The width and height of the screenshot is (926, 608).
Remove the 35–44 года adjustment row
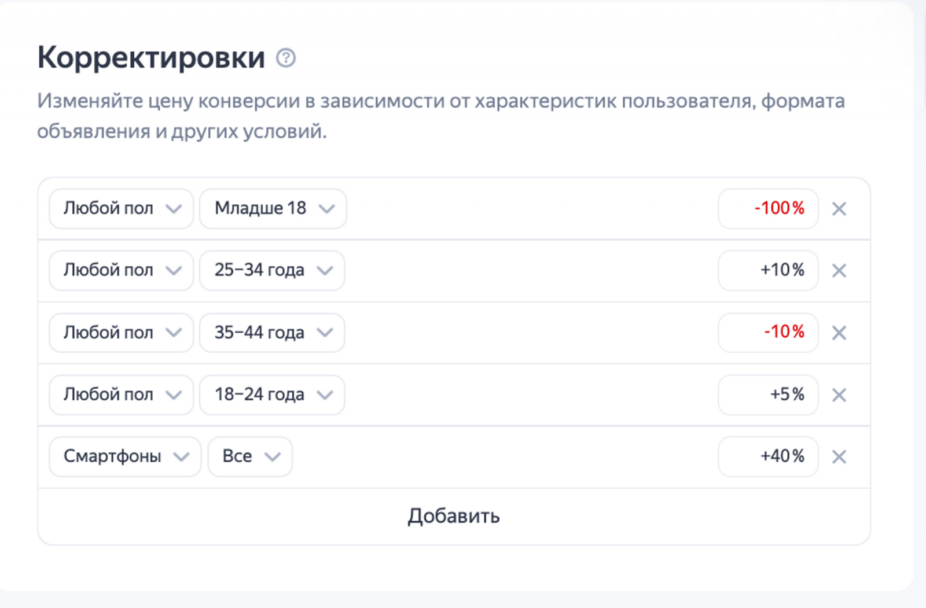(839, 333)
